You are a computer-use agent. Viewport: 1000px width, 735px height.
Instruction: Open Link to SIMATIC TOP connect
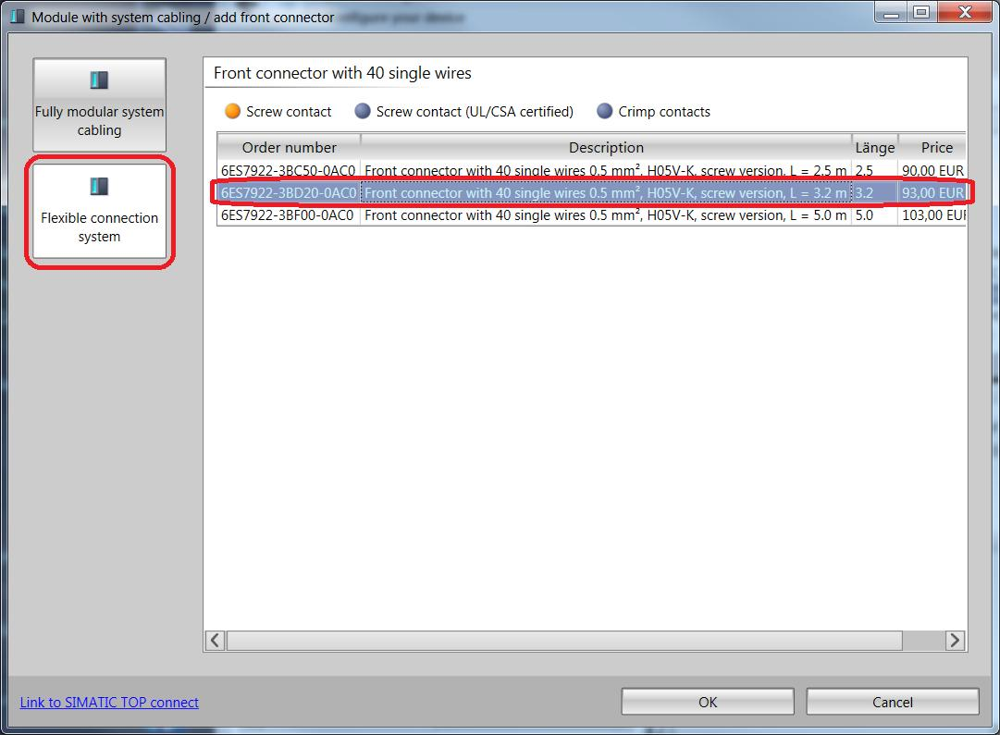pyautogui.click(x=109, y=702)
